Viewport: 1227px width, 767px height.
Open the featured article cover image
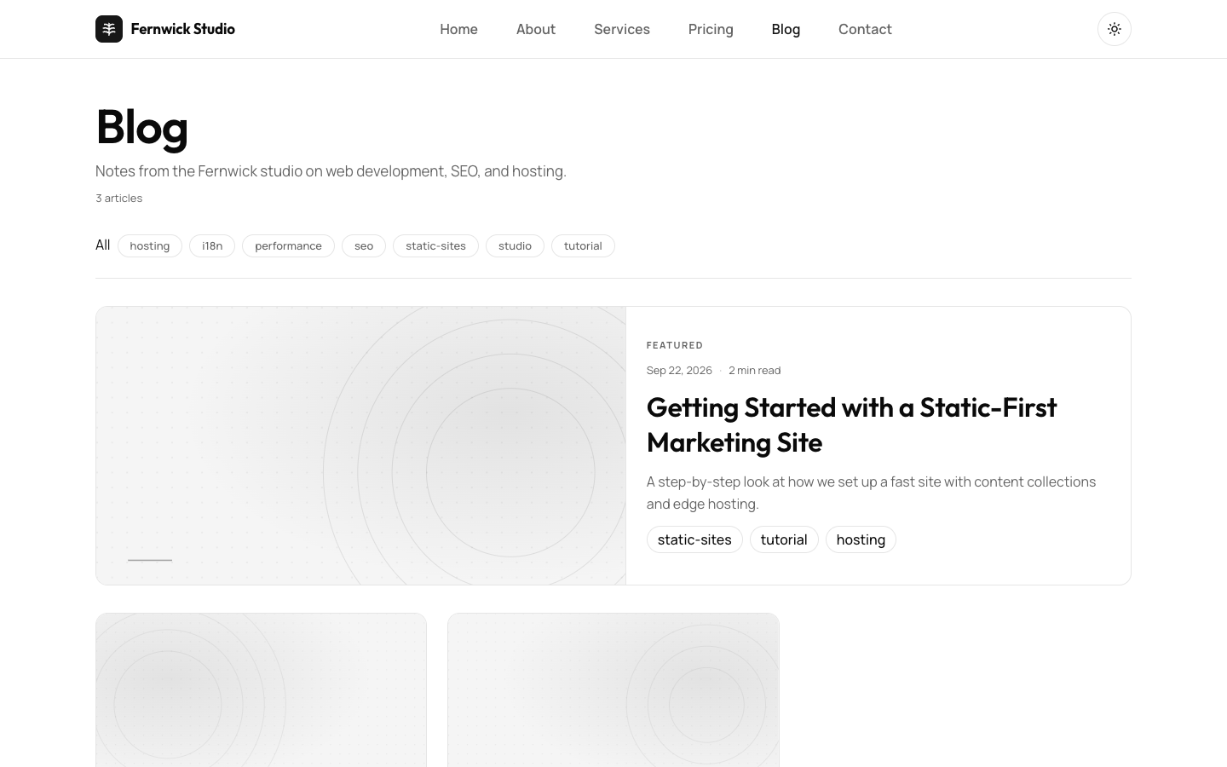361,446
